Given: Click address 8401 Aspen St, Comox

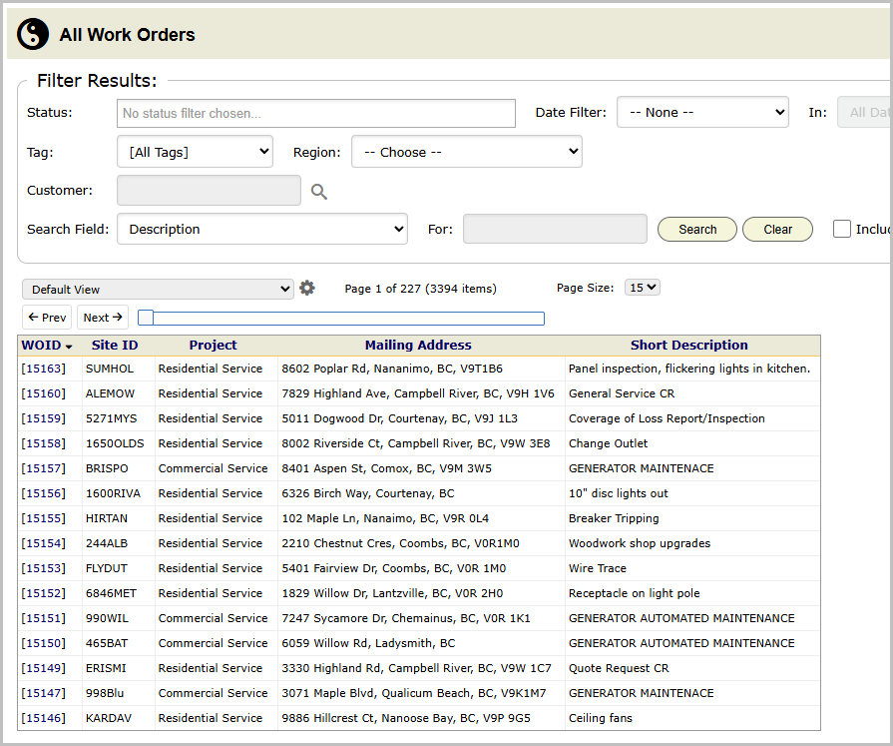Looking at the screenshot, I should pyautogui.click(x=386, y=468).
